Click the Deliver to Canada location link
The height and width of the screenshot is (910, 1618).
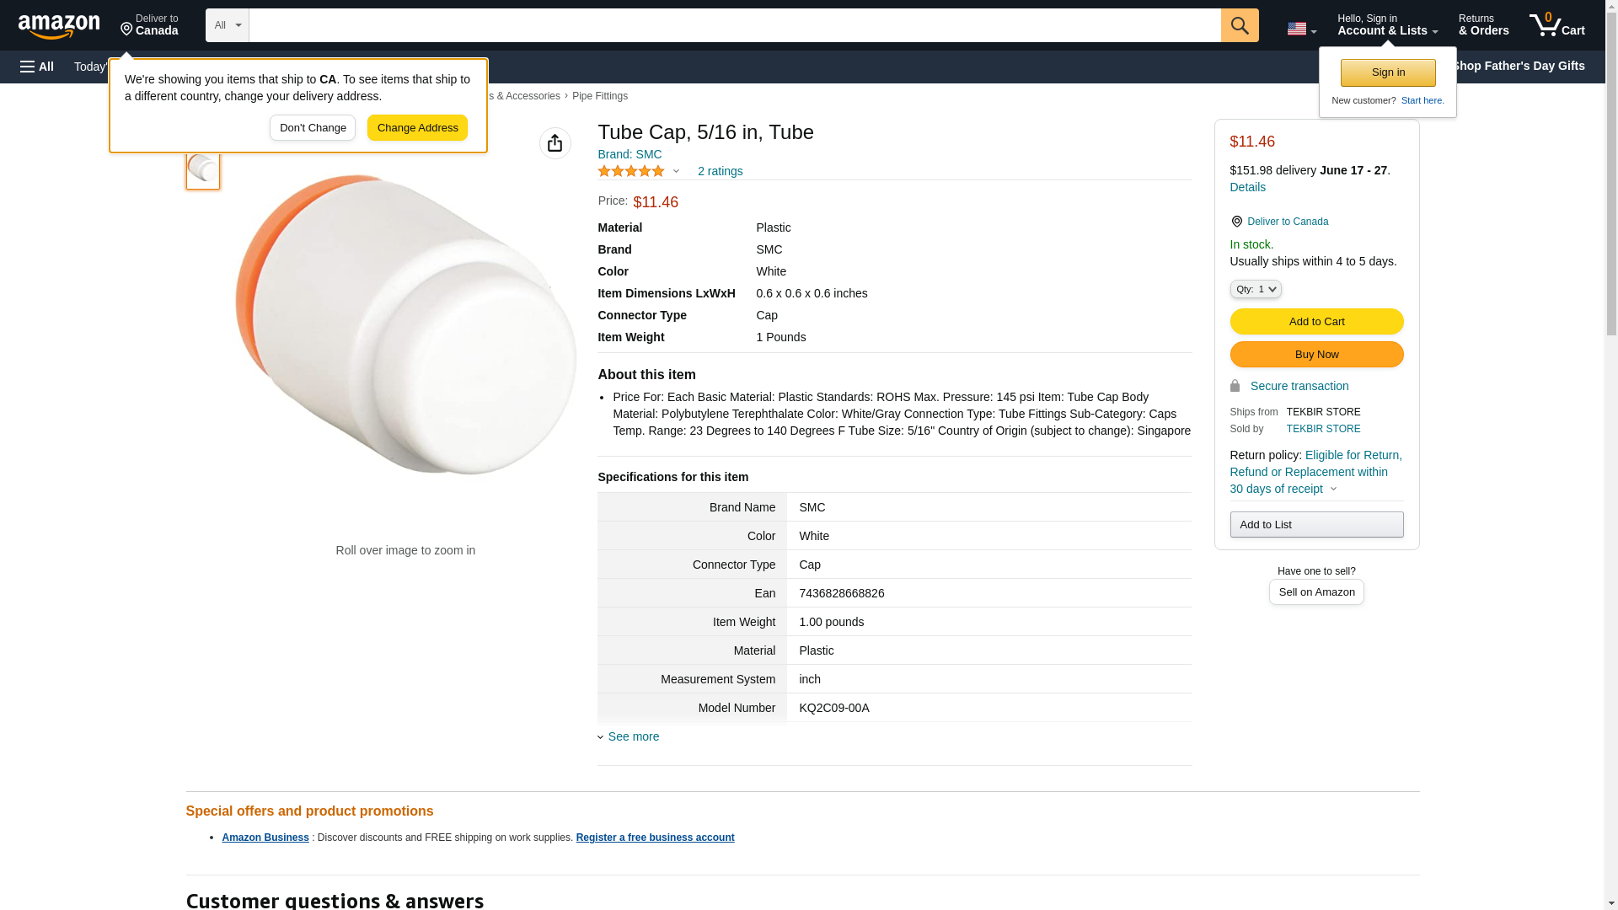point(1287,222)
